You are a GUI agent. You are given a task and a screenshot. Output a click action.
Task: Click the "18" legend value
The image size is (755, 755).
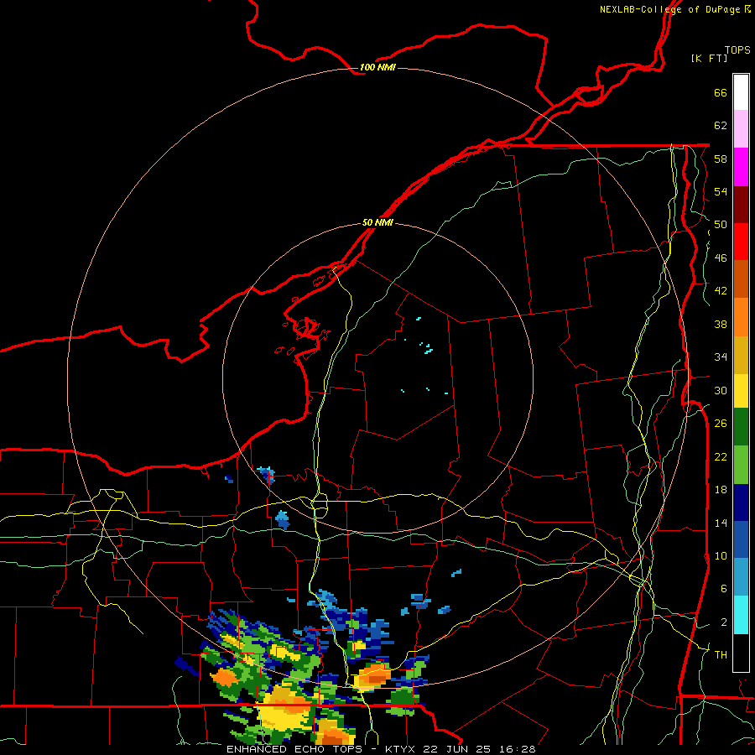tap(721, 490)
